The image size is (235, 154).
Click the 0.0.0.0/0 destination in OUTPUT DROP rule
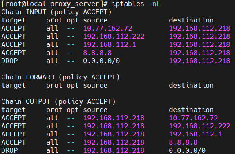[187, 150]
